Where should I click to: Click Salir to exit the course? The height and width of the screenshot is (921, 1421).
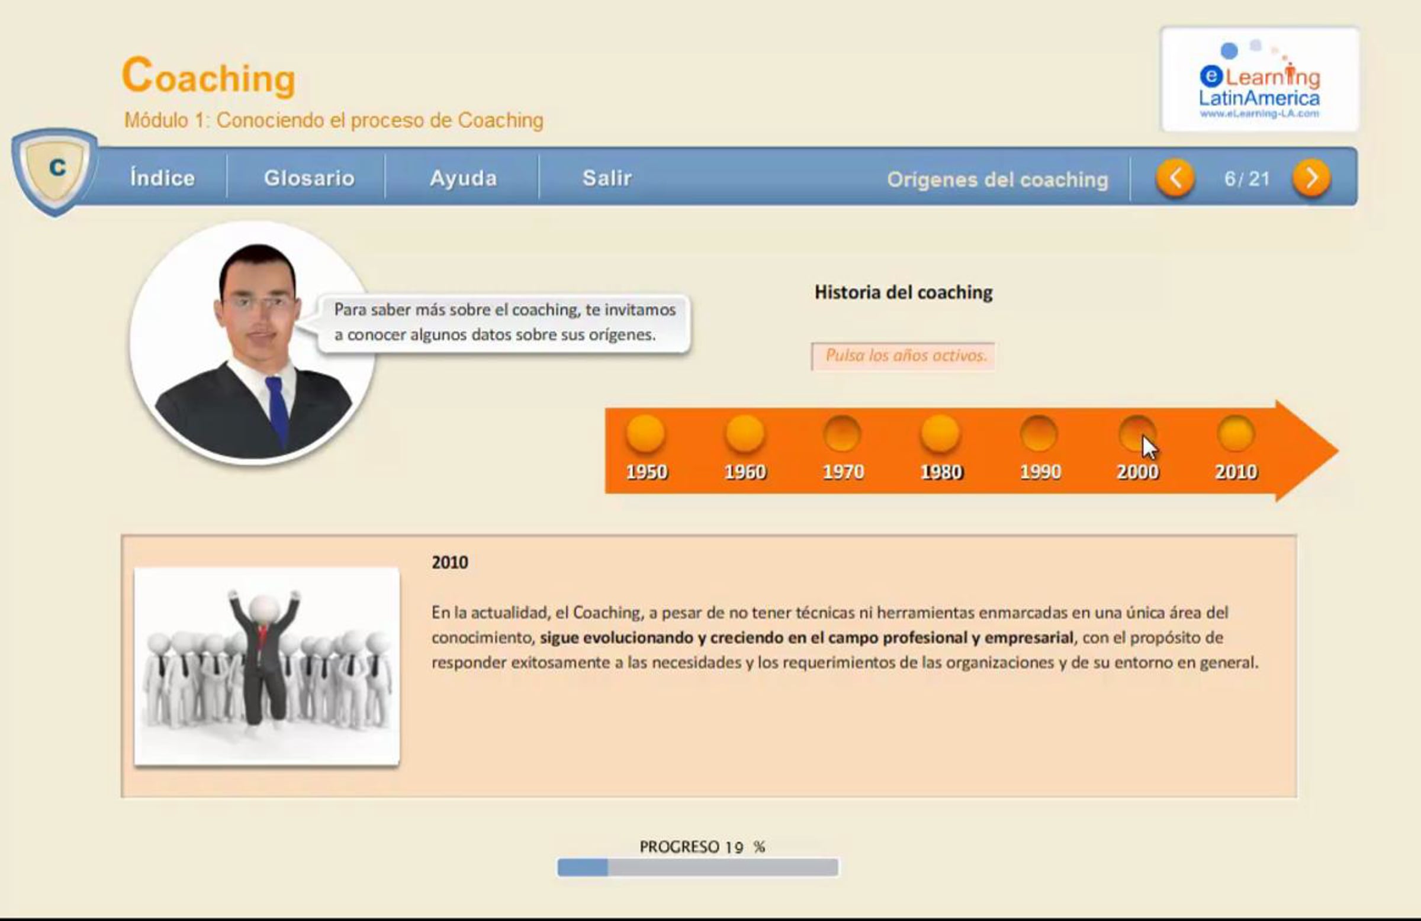(607, 178)
